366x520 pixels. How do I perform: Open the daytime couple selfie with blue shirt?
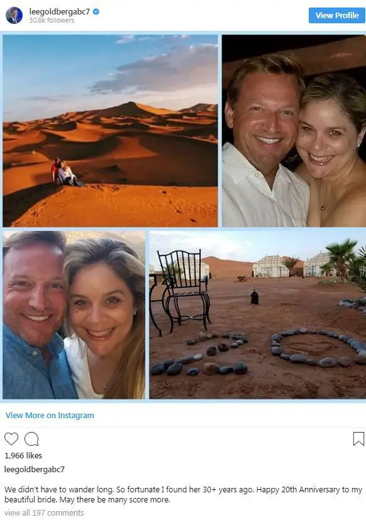click(74, 315)
